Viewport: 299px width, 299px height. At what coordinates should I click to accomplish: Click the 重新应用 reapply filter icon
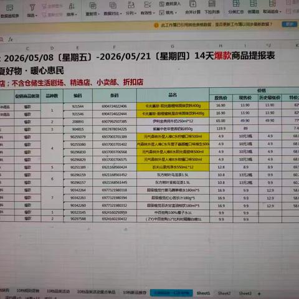click(x=52, y=14)
